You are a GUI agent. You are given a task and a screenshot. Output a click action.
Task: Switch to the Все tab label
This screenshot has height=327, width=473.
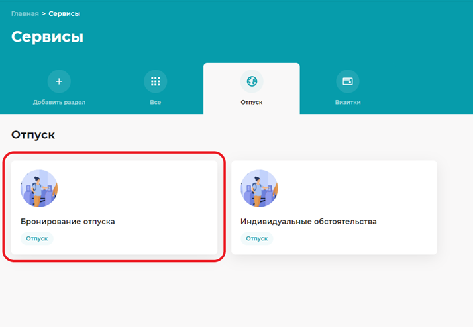coord(156,103)
